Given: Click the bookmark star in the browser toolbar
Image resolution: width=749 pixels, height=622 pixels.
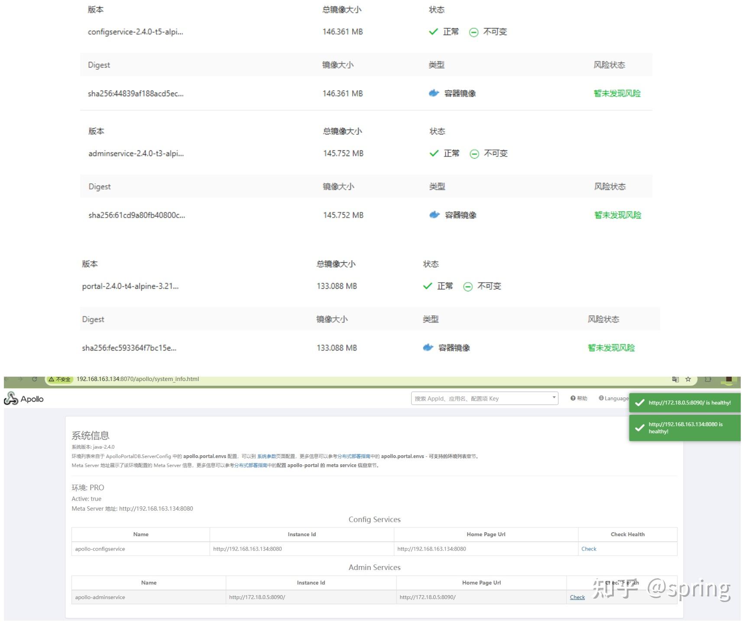Looking at the screenshot, I should click(x=688, y=380).
